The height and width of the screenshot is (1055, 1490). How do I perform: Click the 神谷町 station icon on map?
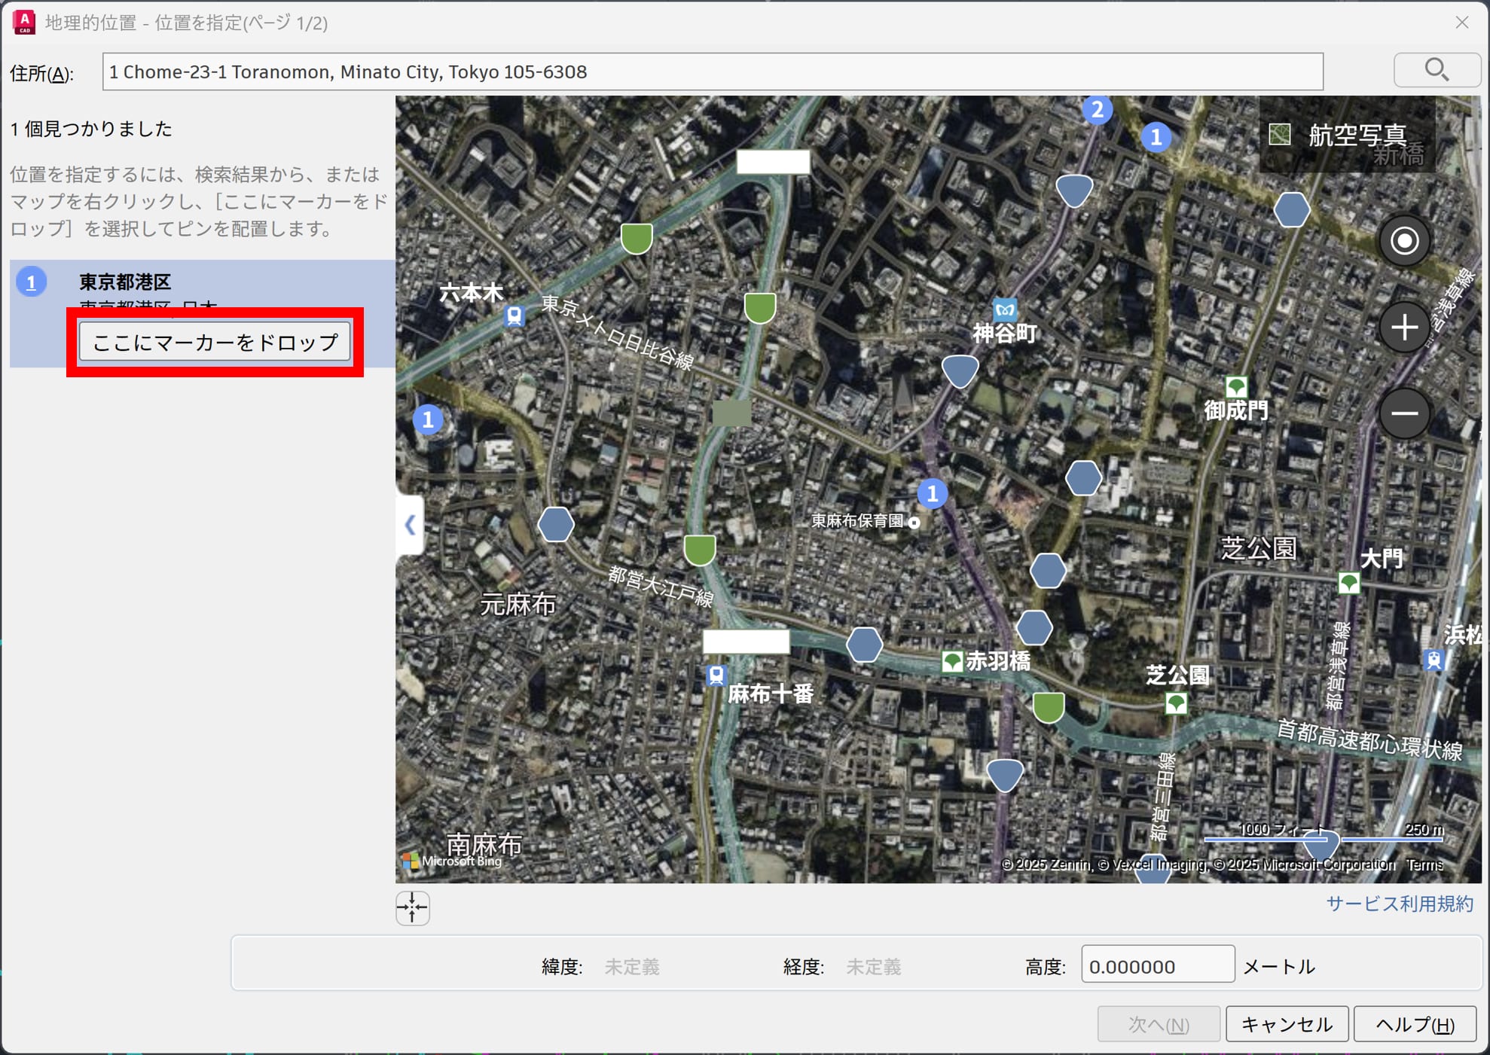point(1005,309)
